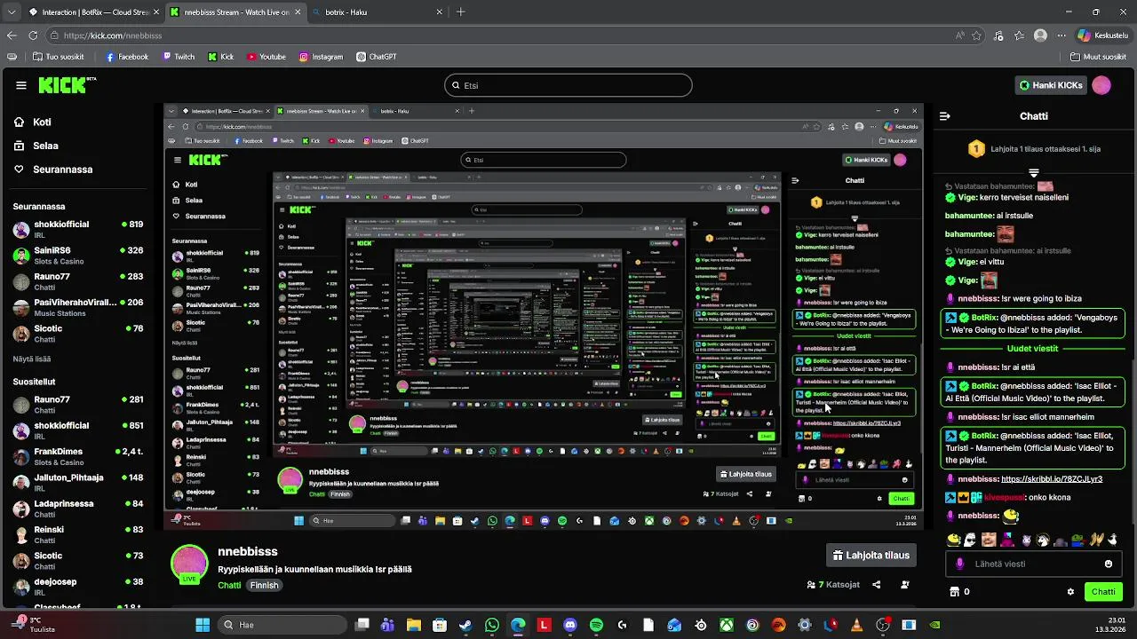The height and width of the screenshot is (639, 1137).
Task: Open Spotify from the taskbar
Action: coord(596,625)
